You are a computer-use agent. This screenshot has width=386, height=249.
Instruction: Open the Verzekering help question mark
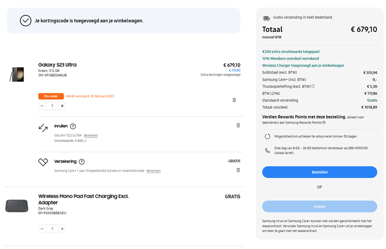click(x=82, y=162)
